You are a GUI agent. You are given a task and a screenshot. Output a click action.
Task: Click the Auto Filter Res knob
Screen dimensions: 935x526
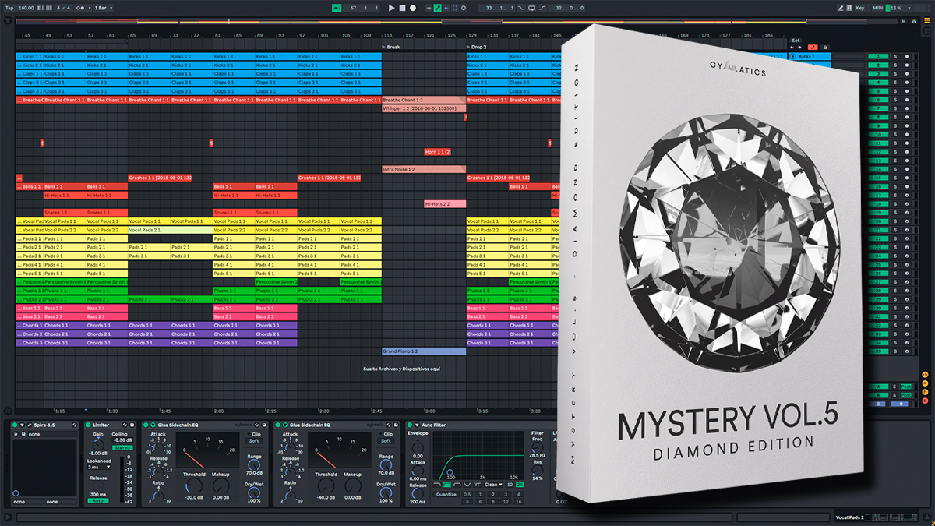537,470
